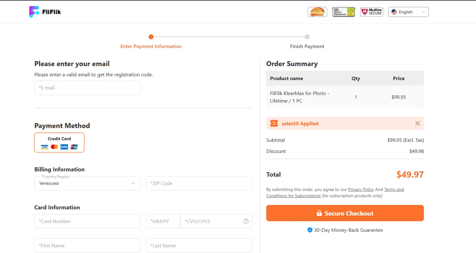Click the PCI DSS security badge
The image size is (476, 253).
point(317,12)
